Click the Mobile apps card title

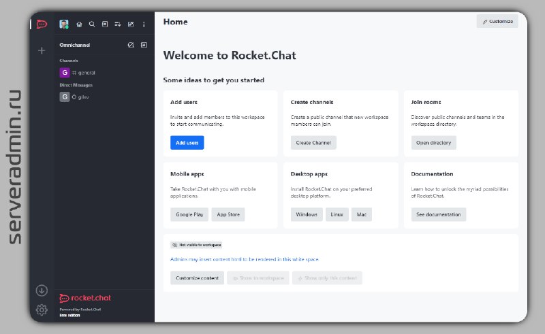187,174
